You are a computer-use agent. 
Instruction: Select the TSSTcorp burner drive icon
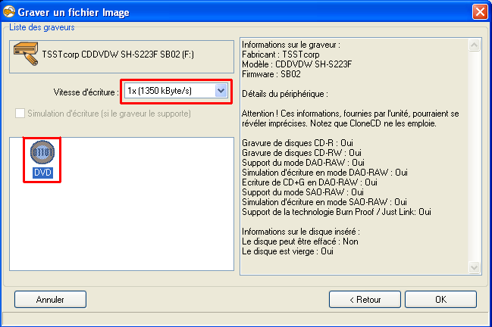pyautogui.click(x=28, y=55)
